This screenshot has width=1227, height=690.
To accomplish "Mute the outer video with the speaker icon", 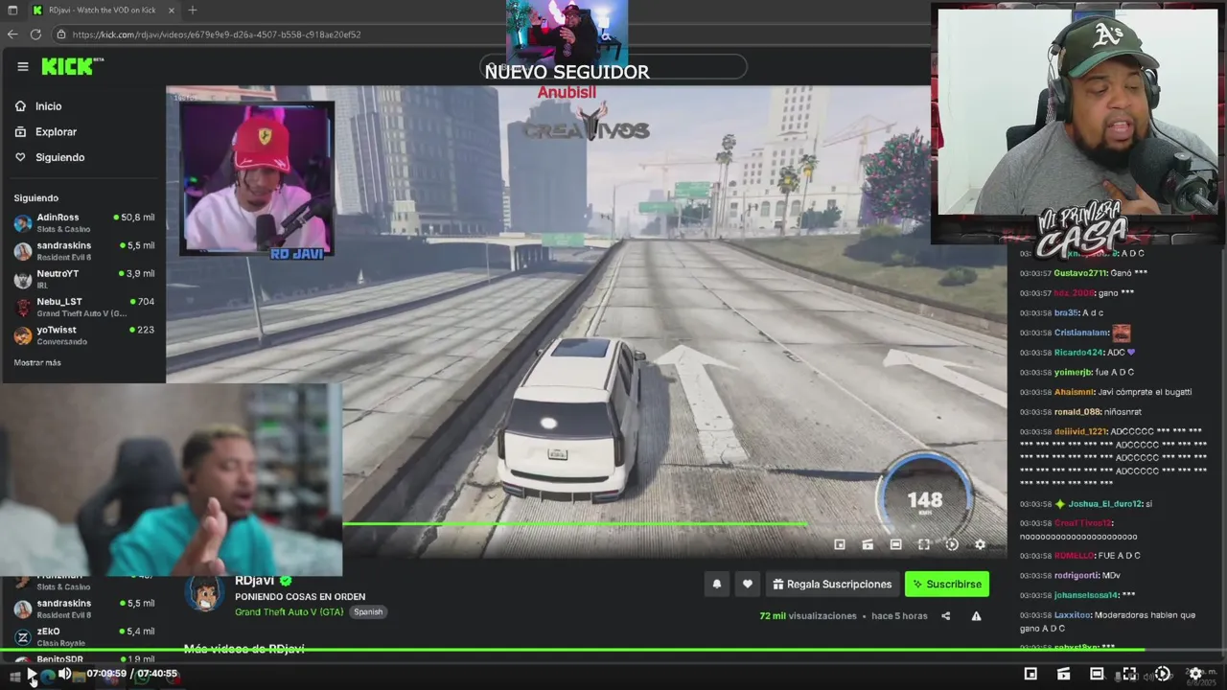I will click(x=64, y=674).
